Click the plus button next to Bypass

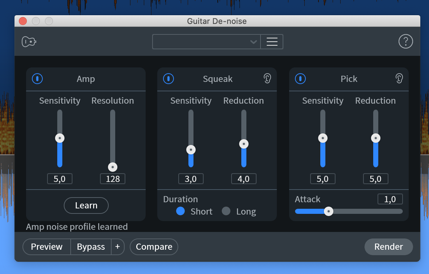coord(118,246)
